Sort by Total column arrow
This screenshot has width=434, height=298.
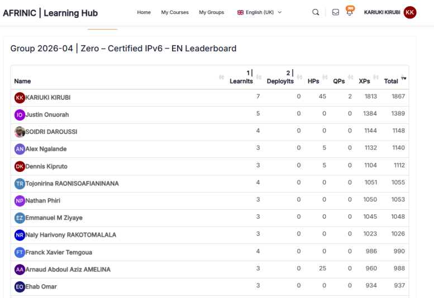pyautogui.click(x=403, y=77)
